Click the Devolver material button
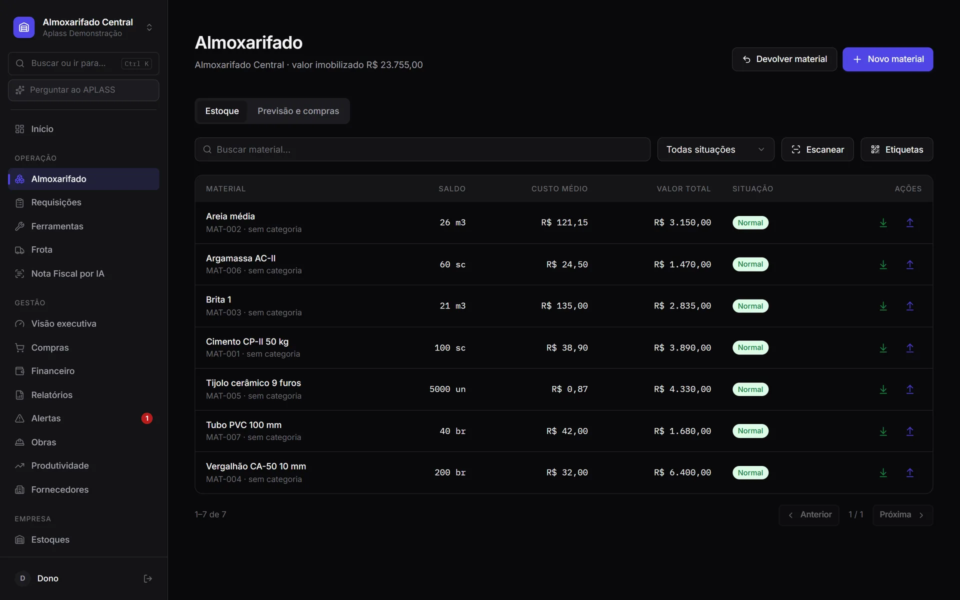 coord(784,59)
